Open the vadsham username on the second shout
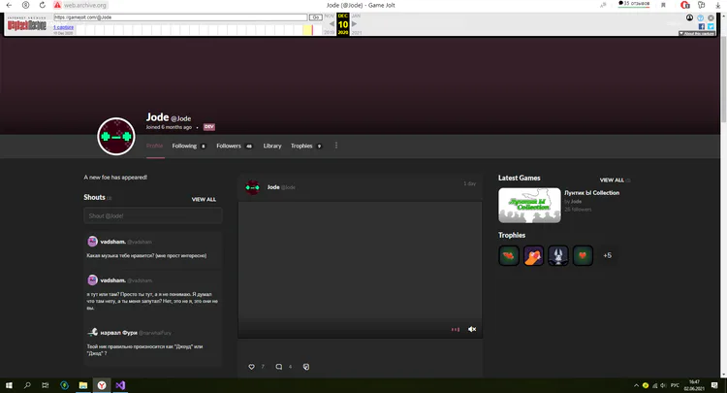The image size is (727, 393). pyautogui.click(x=112, y=280)
